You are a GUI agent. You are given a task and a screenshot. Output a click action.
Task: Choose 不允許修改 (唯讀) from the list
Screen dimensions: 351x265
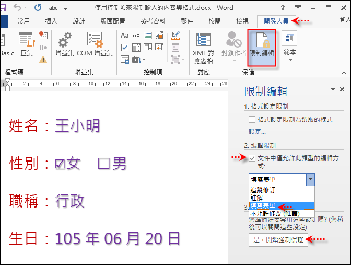pyautogui.click(x=282, y=213)
